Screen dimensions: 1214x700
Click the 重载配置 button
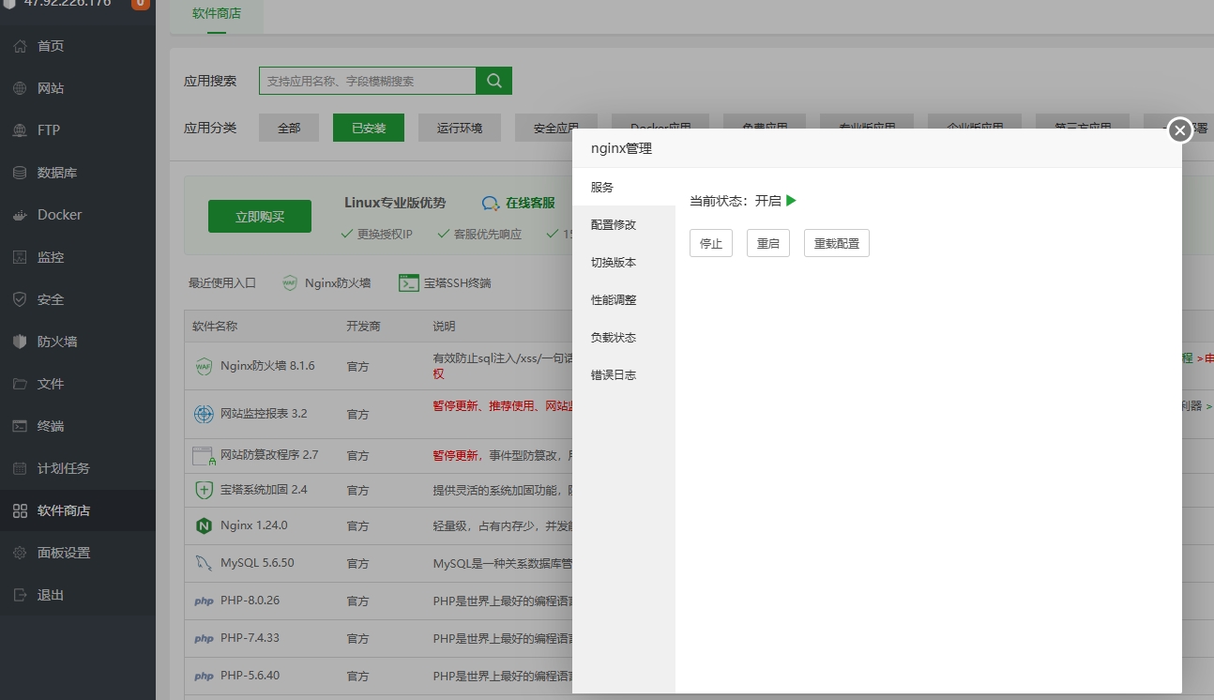coord(837,243)
